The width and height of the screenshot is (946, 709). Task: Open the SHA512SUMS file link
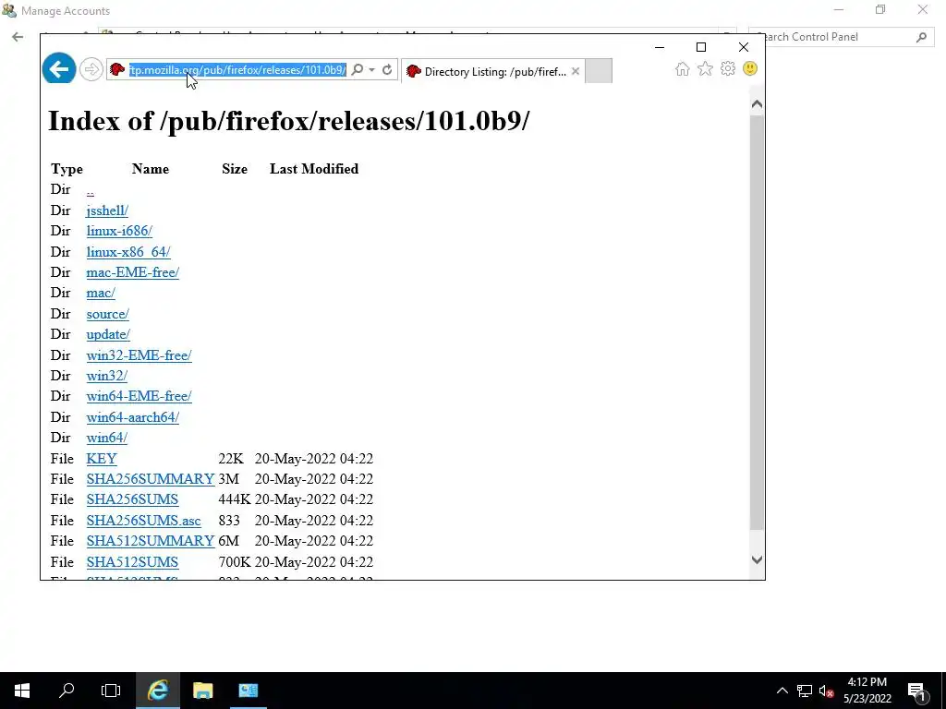tap(132, 562)
